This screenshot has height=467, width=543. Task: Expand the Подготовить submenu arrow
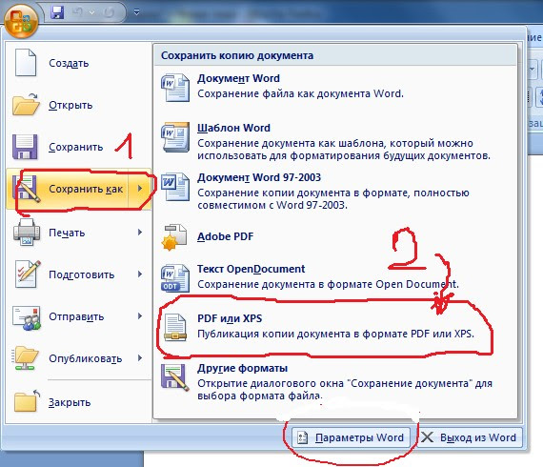(x=140, y=274)
